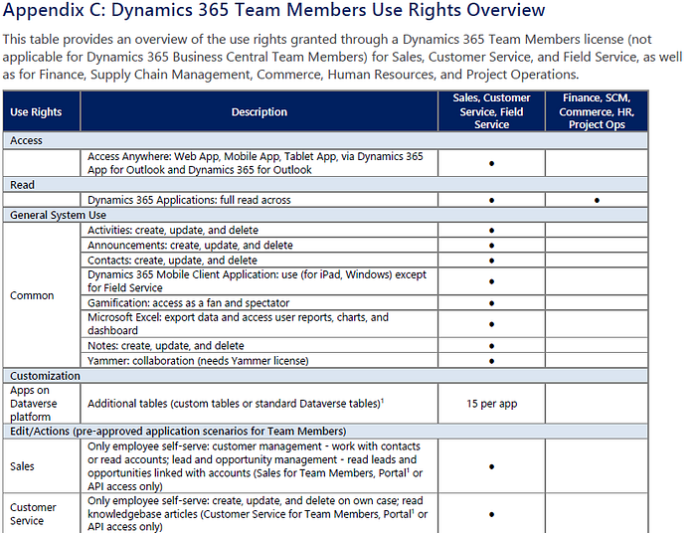Click the Sales column bullet in Yammer row
Image resolution: width=696 pixels, height=533 pixels.
click(491, 361)
